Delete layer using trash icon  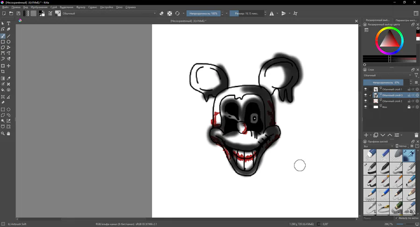point(416,135)
